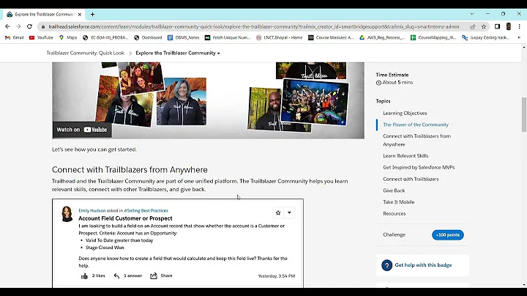Click the scrollbar down arrow
This screenshot has height=296, width=527.
(523, 285)
